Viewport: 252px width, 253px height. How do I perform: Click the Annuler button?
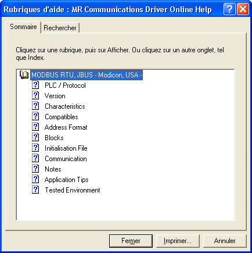click(x=225, y=241)
